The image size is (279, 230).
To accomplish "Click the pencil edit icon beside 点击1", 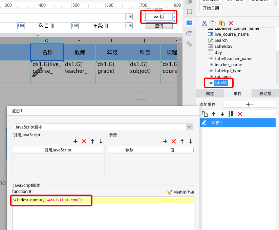I will [204, 123].
